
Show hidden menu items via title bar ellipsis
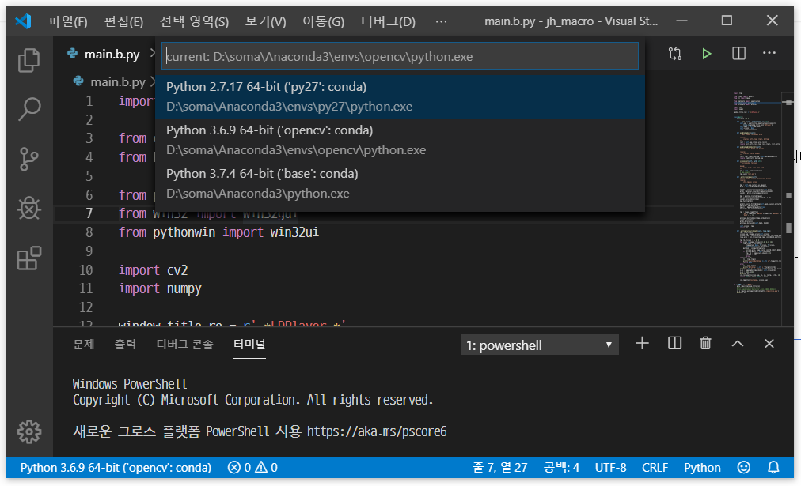coord(441,21)
